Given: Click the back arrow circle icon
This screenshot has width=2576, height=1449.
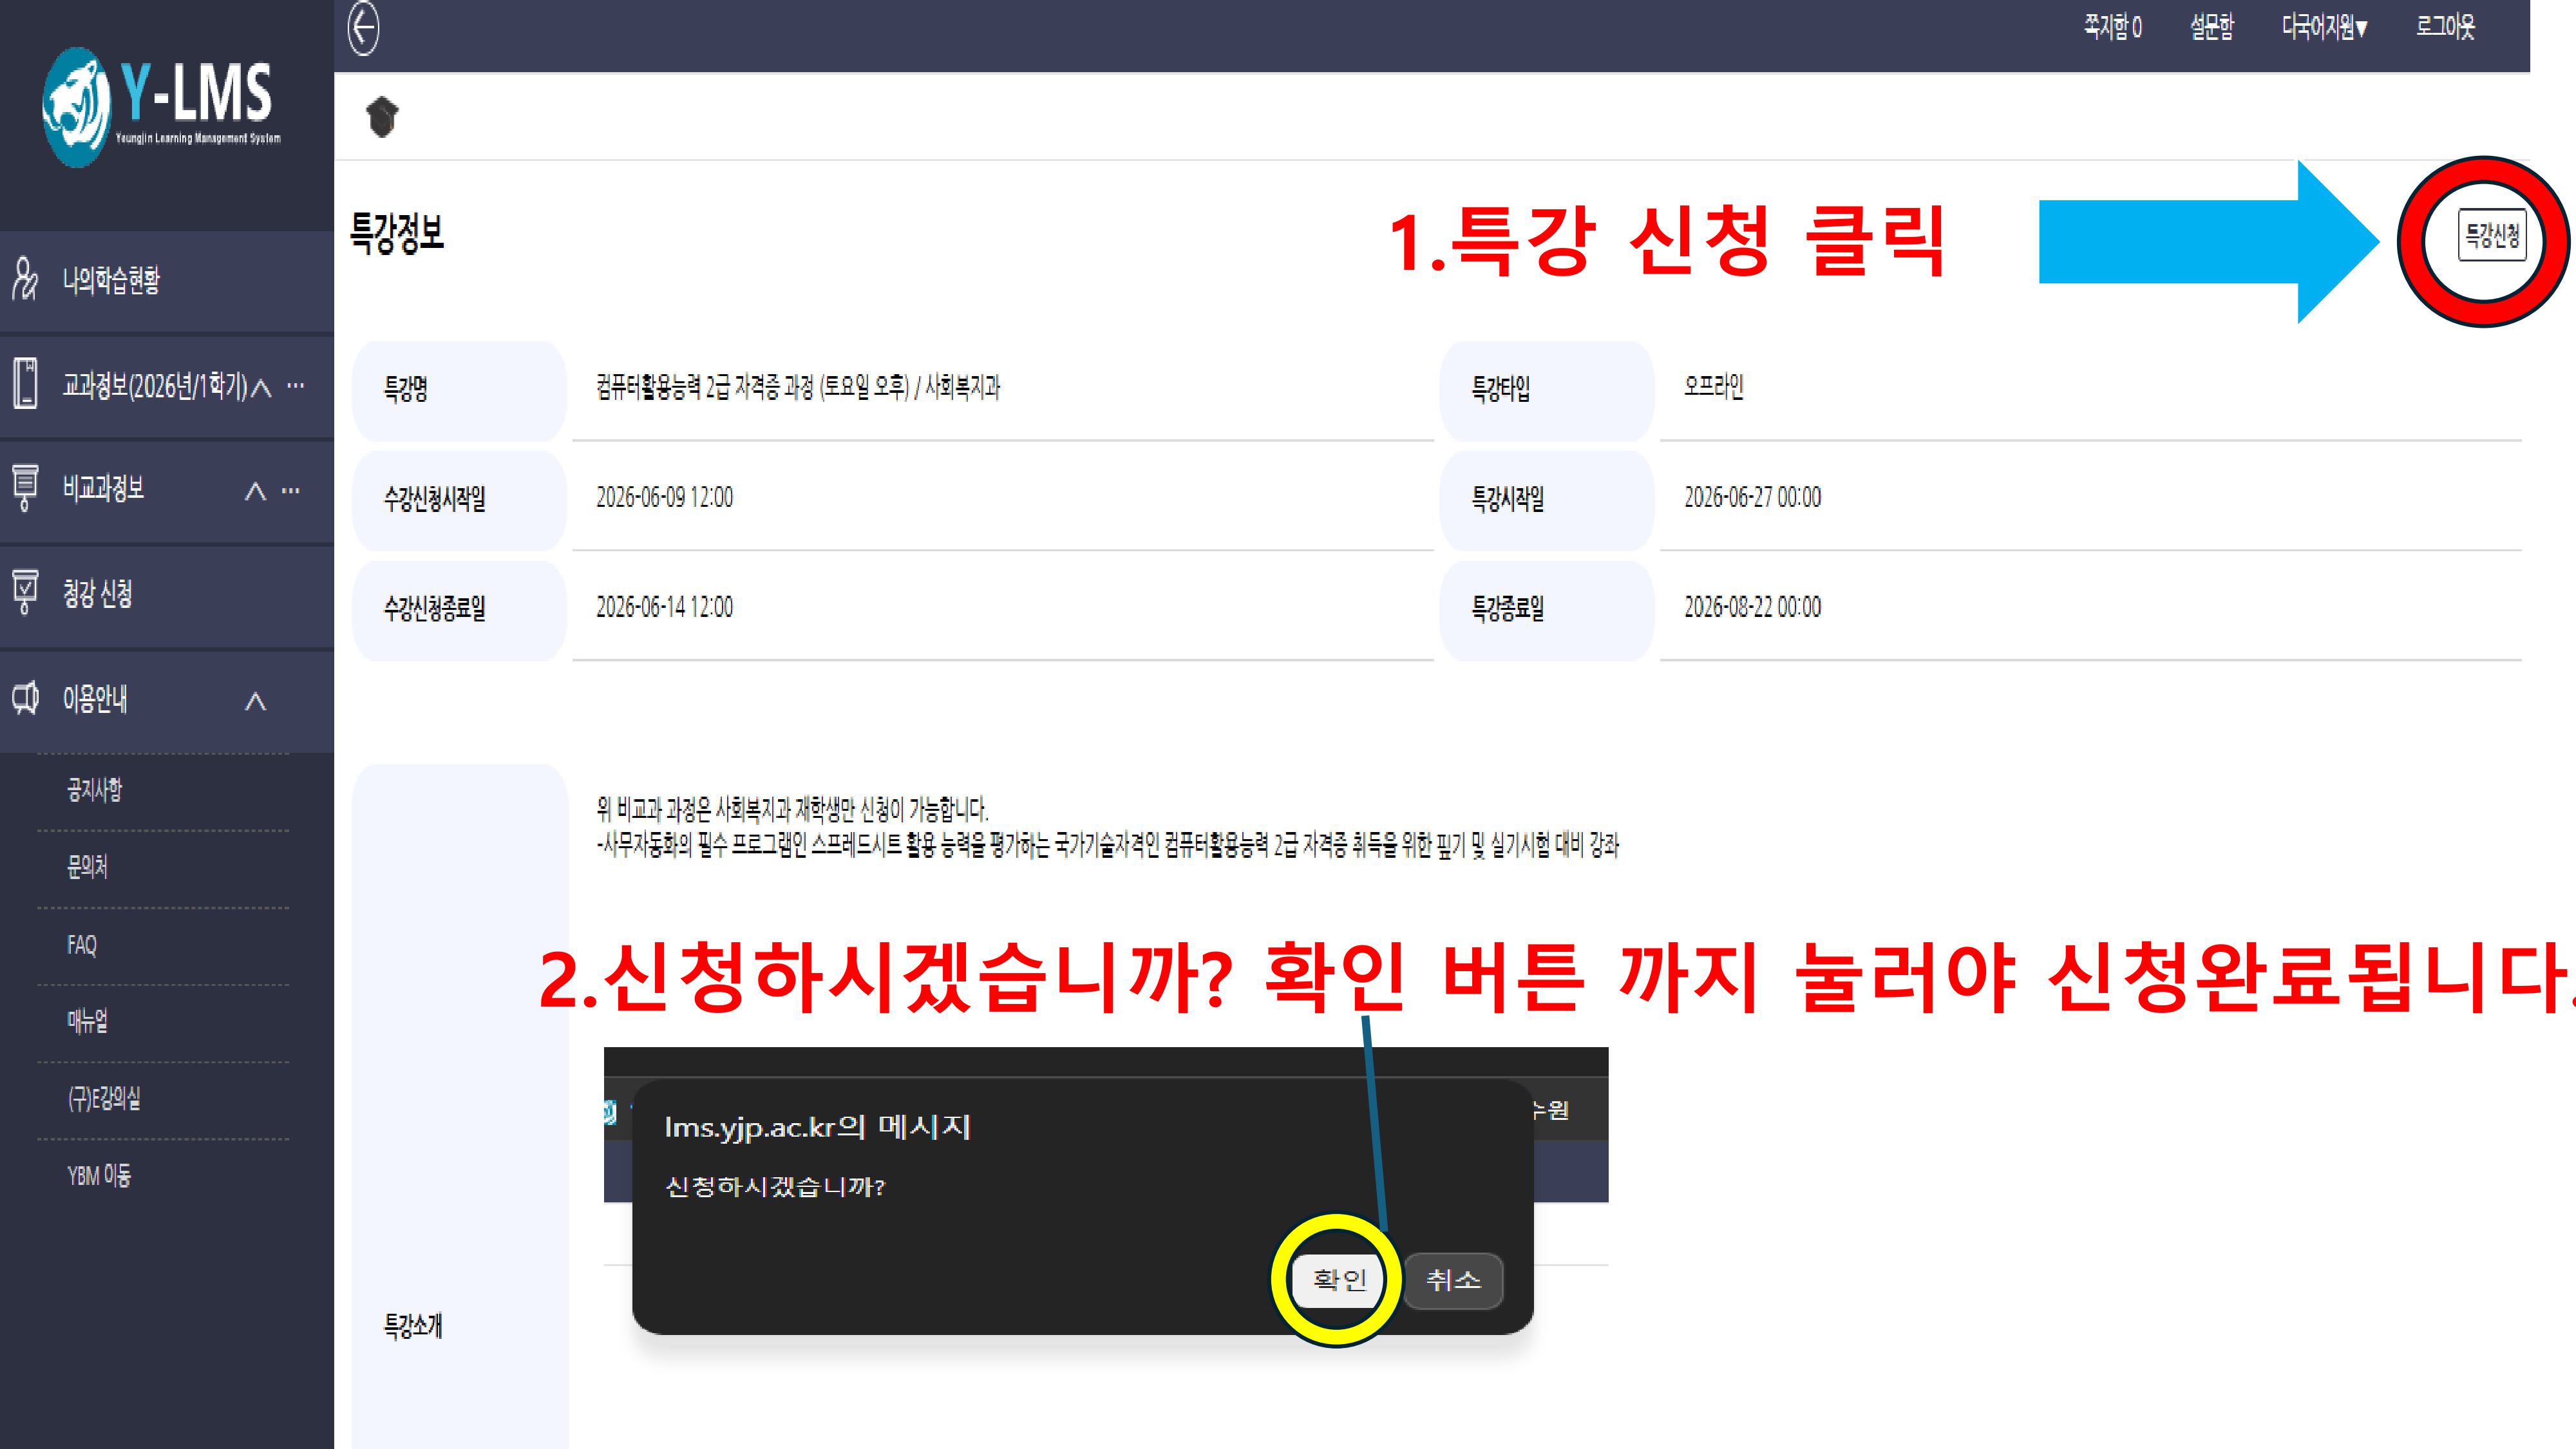Looking at the screenshot, I should point(363,28).
